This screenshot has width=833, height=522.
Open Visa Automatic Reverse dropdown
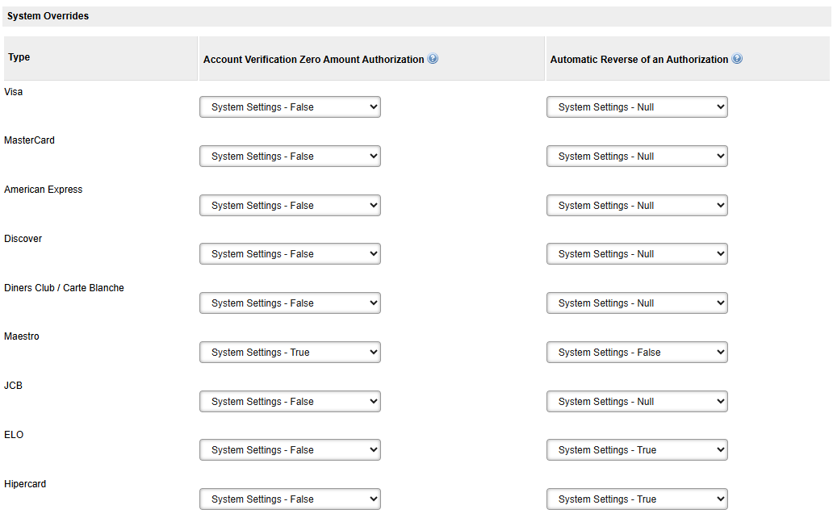[x=637, y=107]
